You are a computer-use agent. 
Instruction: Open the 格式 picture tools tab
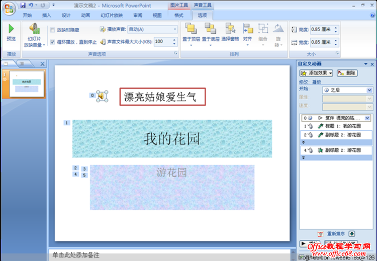(178, 16)
